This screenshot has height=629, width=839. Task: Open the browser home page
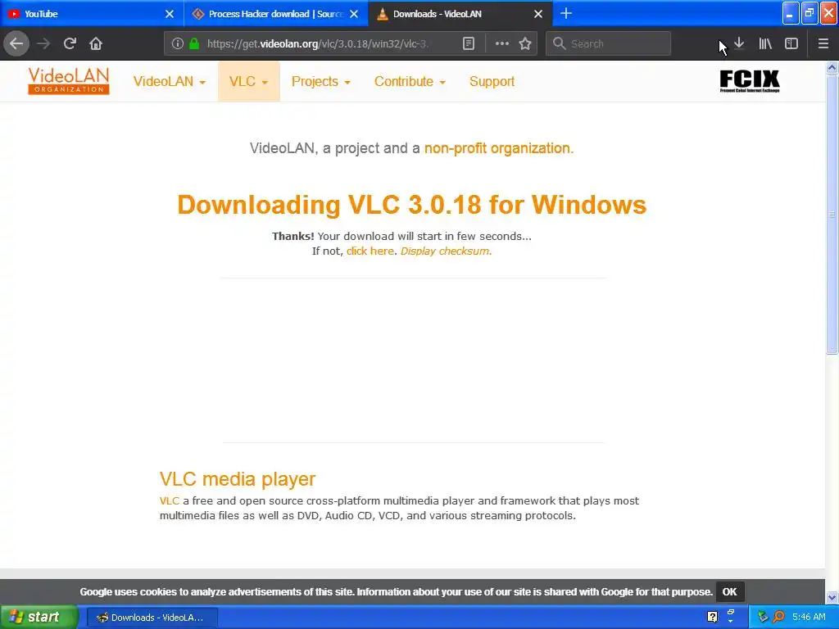tap(96, 43)
